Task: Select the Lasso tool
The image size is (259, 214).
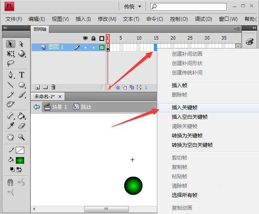Action: click(x=11, y=63)
